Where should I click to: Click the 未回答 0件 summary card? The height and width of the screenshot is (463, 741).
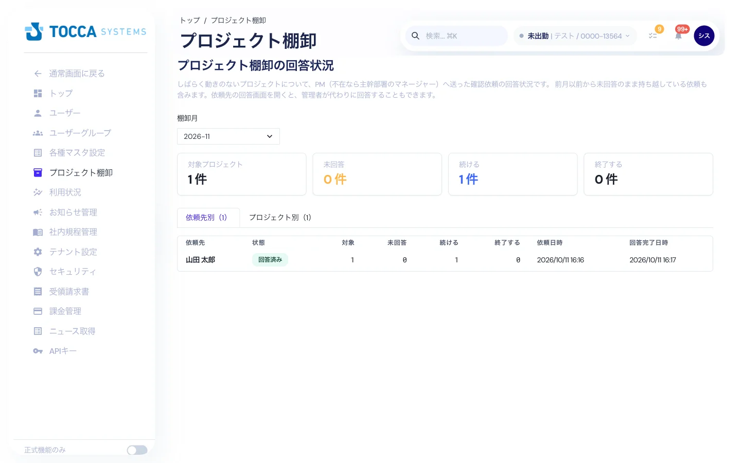coord(377,174)
